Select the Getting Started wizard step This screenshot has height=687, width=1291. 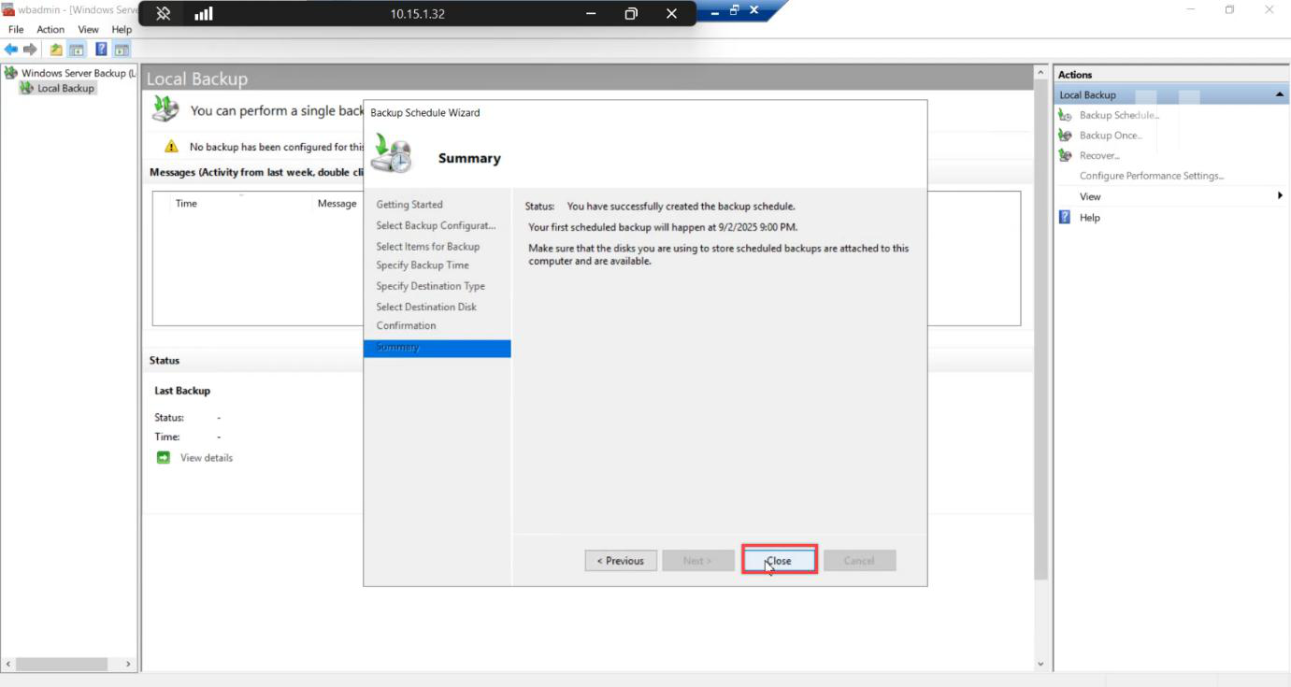tap(409, 205)
